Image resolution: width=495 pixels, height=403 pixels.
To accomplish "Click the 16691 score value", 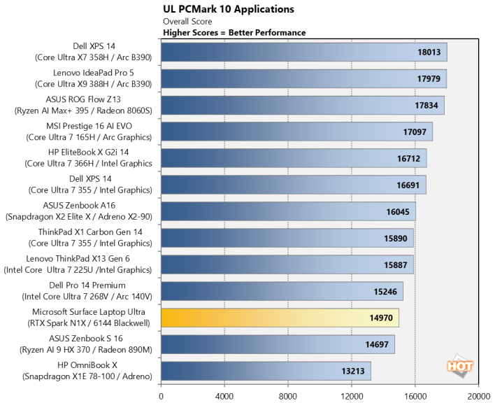I will (x=408, y=185).
